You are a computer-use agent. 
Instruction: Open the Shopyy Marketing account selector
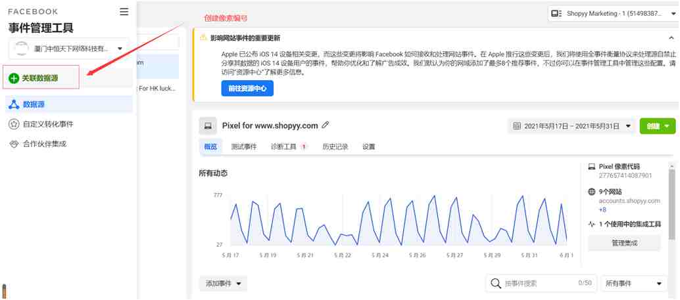[613, 13]
